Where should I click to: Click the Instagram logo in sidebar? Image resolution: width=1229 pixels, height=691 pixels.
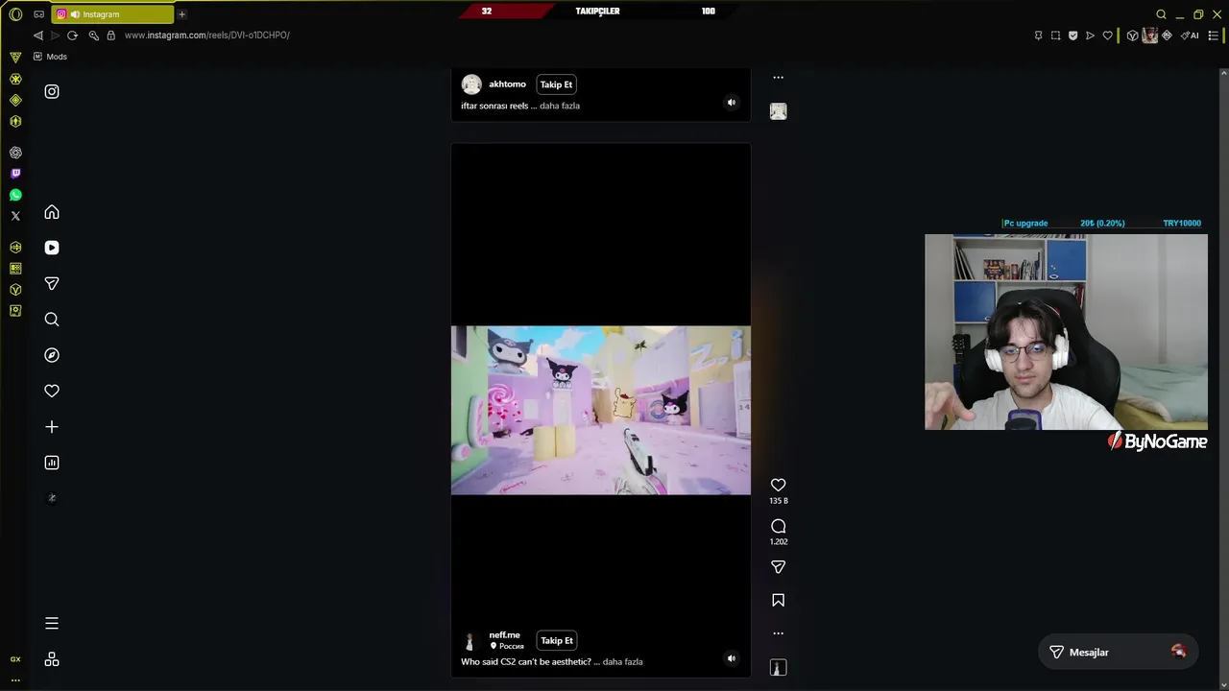point(52,91)
